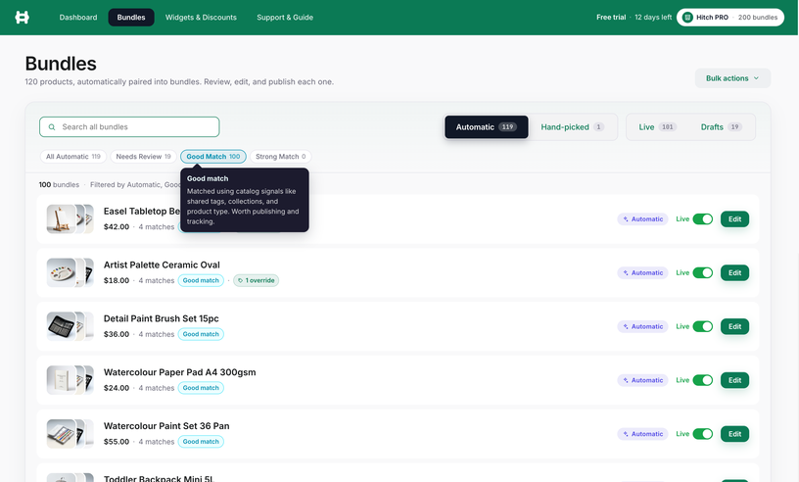The height and width of the screenshot is (482, 799).
Task: Switch to Automatic bundles tab
Action: 486,127
